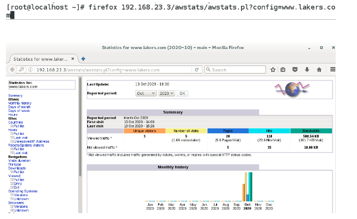Click the address bar URL field
The width and height of the screenshot is (357, 219).
[x=113, y=70]
